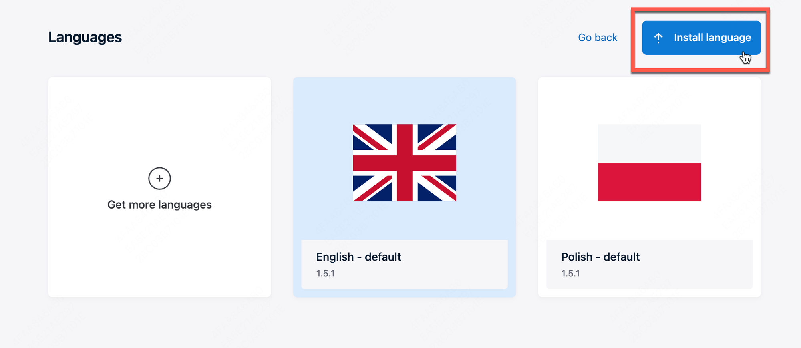Screen dimensions: 801x348
Task: Select the United Kingdom flag image
Action: (405, 163)
